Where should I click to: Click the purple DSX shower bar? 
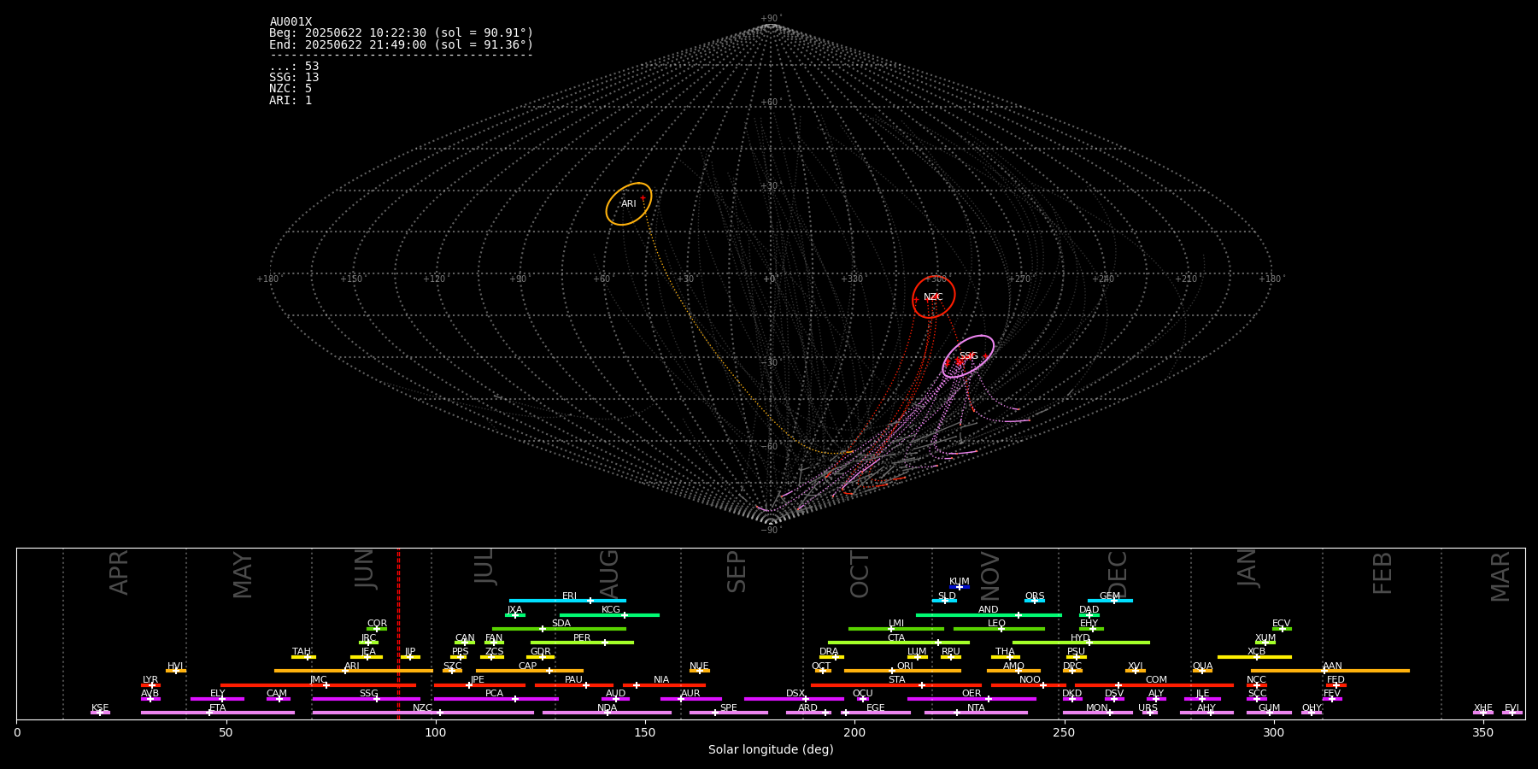794,699
